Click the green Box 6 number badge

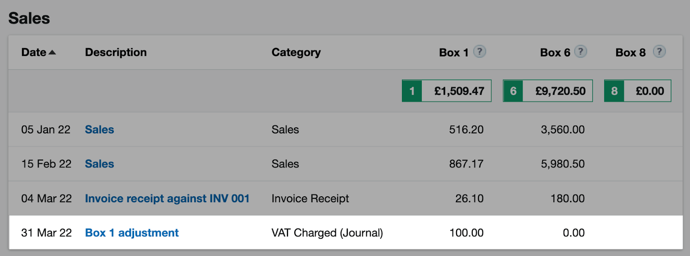pyautogui.click(x=513, y=91)
